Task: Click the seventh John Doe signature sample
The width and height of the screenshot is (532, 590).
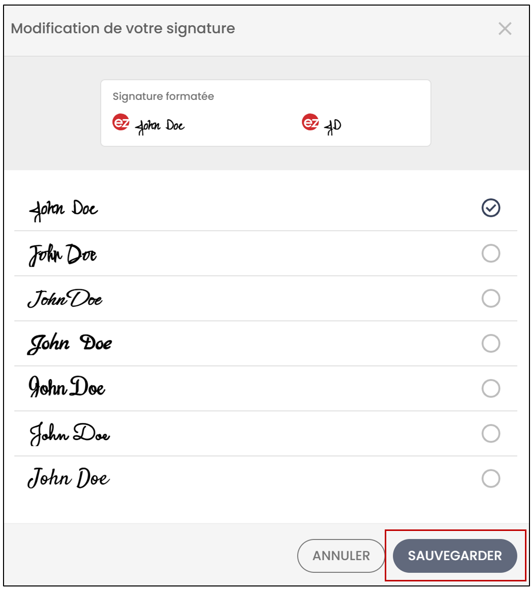Action: [x=69, y=478]
